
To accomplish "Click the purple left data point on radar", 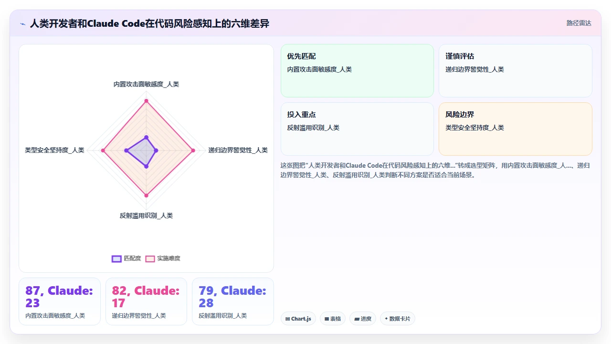I will (126, 150).
